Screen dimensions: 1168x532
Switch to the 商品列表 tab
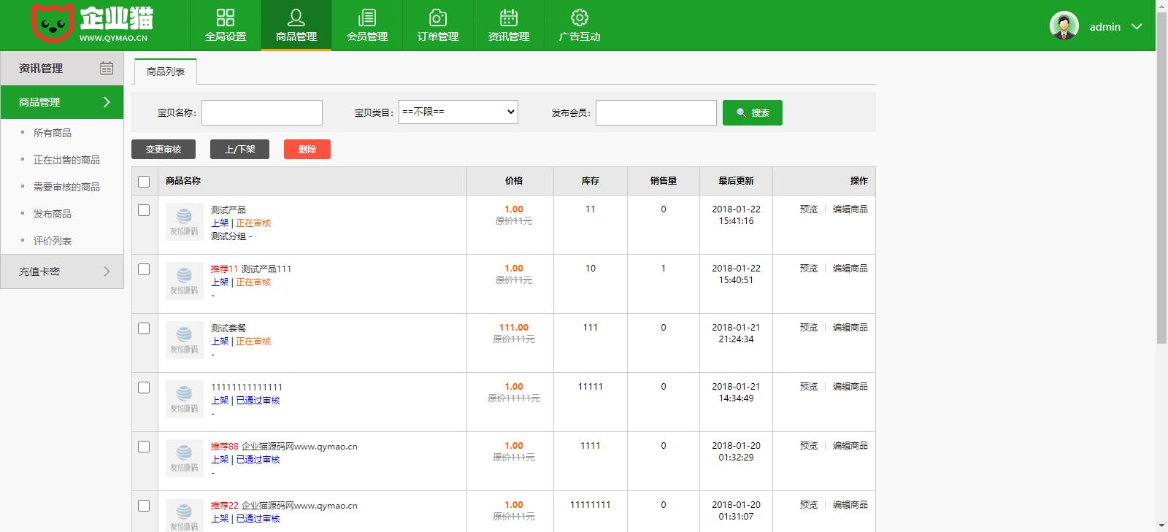coord(166,72)
